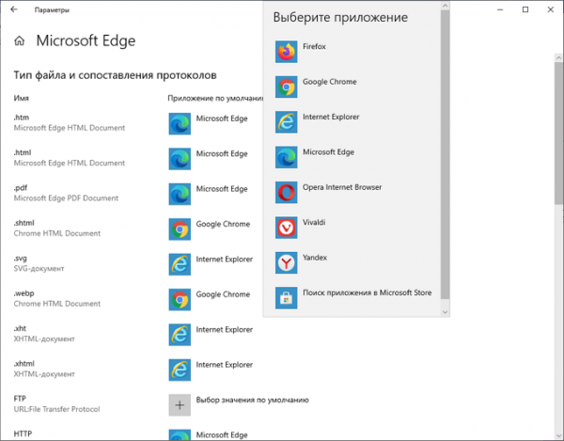The width and height of the screenshot is (564, 441).
Task: Click the '.htm' file type name
Action: [x=22, y=118]
